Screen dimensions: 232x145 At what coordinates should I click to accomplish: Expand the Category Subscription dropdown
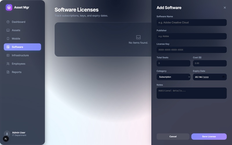tap(173, 77)
